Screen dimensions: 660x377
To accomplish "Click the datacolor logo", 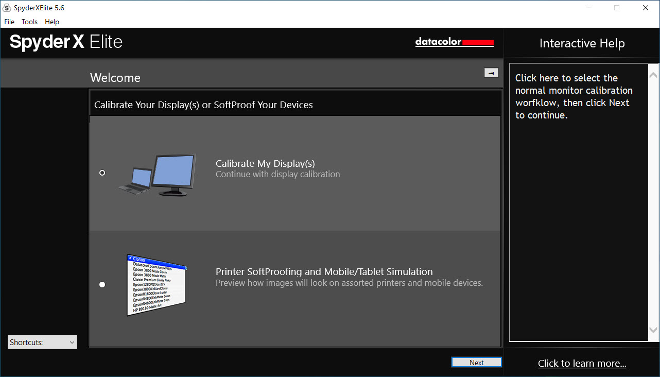I will pos(455,42).
